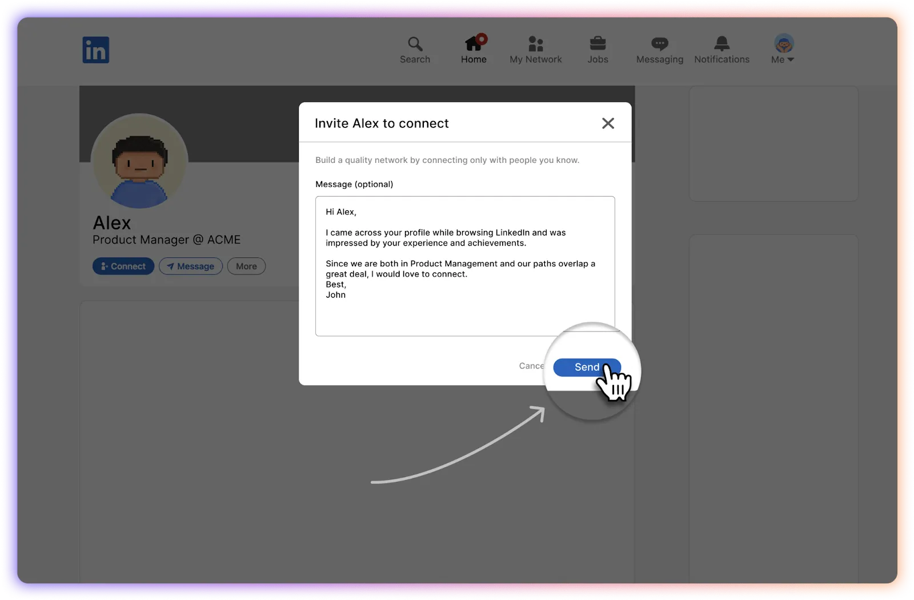
Task: Click the "Message (optional)" label
Action: [x=354, y=184]
